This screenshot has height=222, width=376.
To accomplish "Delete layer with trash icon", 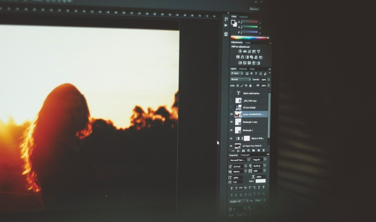I will tap(264, 150).
